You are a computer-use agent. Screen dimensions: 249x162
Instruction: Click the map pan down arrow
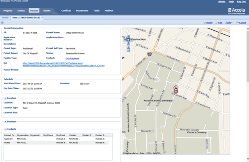pyautogui.click(x=129, y=43)
